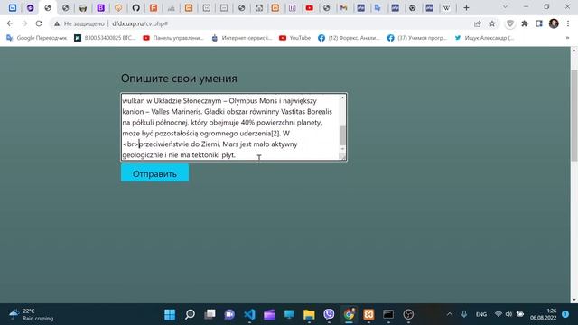
Task: Open OBS Studio from the taskbar
Action: tap(408, 314)
